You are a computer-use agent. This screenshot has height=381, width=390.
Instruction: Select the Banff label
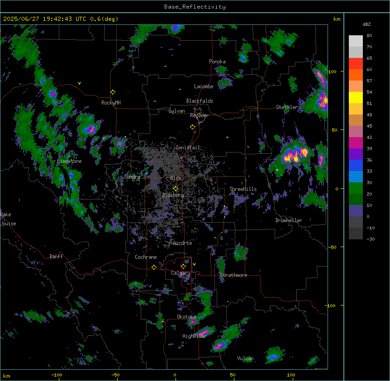point(56,257)
